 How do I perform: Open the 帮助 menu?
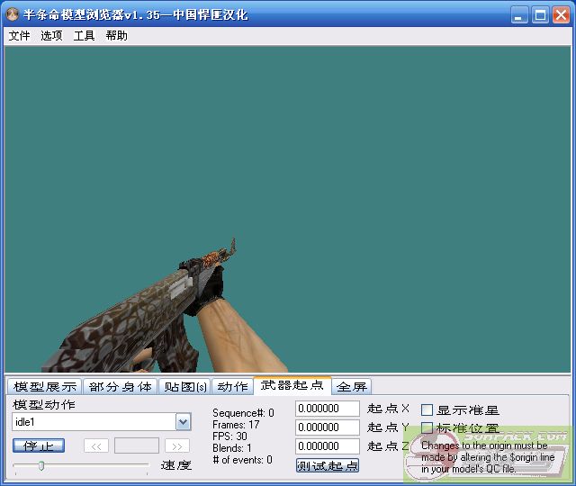click(x=116, y=36)
